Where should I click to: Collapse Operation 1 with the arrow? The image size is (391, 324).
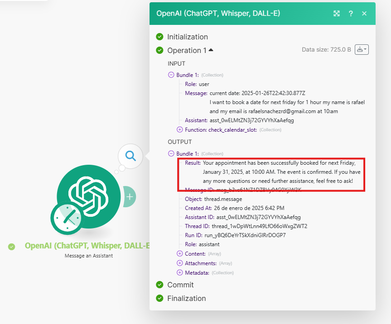pos(211,50)
